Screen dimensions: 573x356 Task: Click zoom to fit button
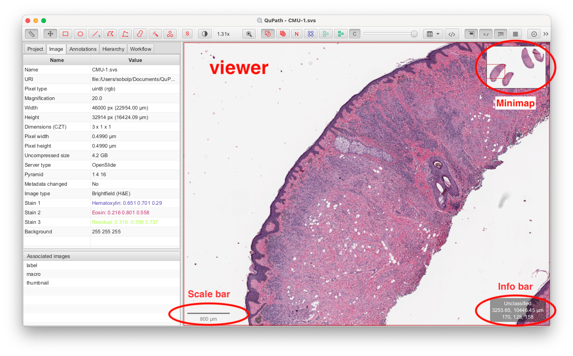[249, 34]
